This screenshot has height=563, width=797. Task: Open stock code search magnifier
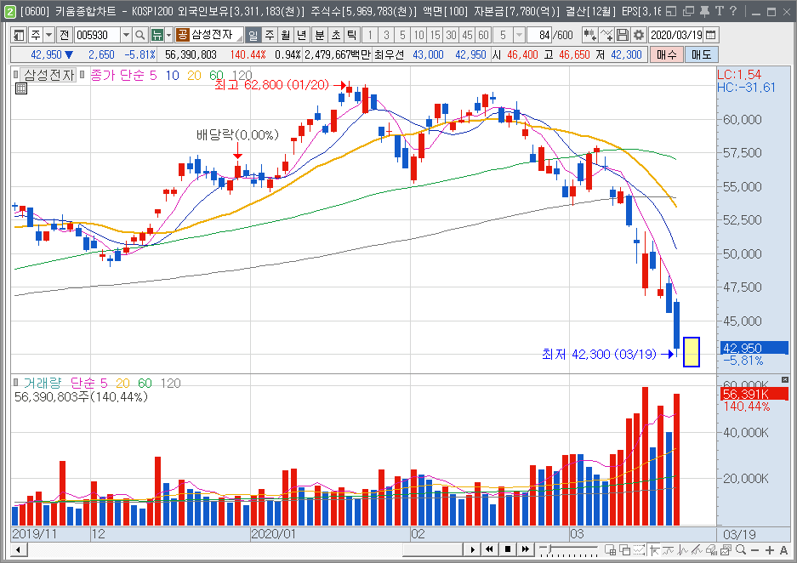coord(139,35)
